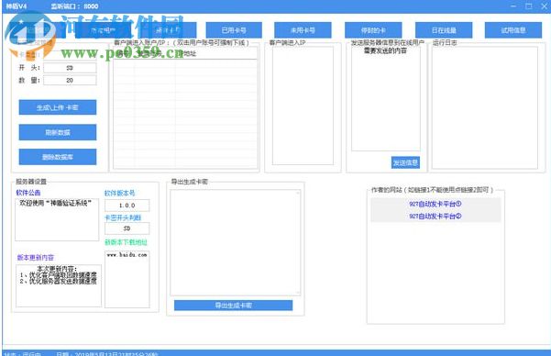Click the client account/IP table header
Viewport: 551px width, 356px height.
click(185, 53)
